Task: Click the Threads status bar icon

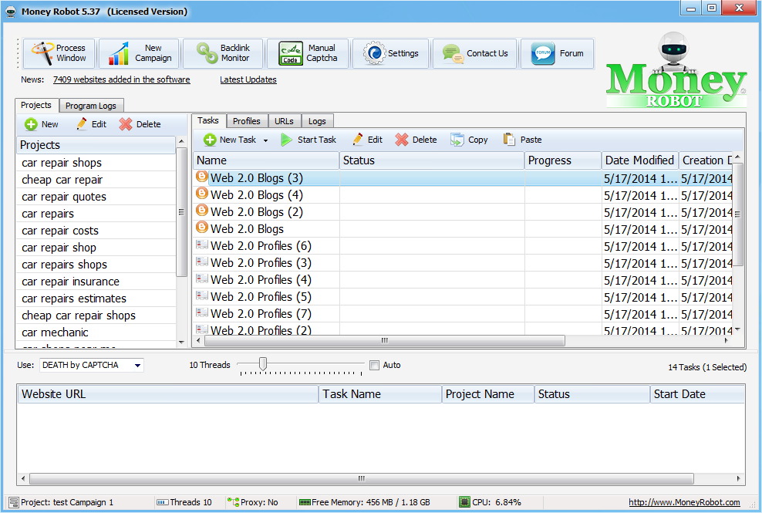Action: pos(163,502)
